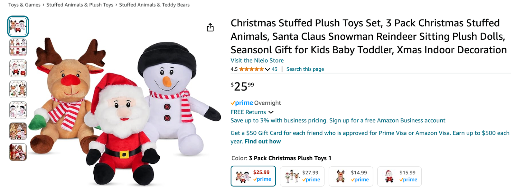The height and width of the screenshot is (192, 515).
Task: Open the snowman-focused gallery thumbnail
Action: (x=18, y=110)
